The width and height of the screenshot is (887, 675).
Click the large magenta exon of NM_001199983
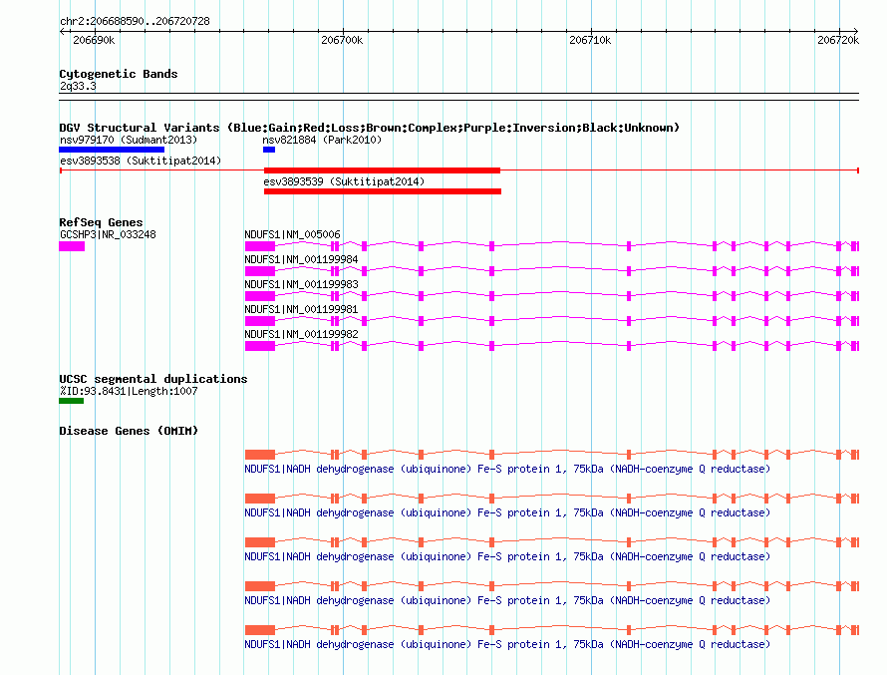(260, 296)
